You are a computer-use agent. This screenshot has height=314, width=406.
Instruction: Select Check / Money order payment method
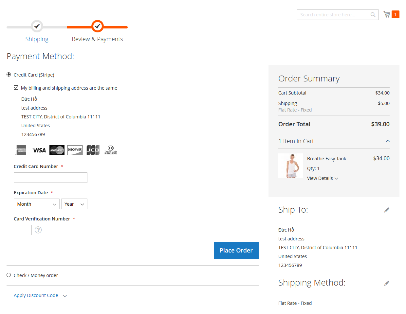(9, 275)
